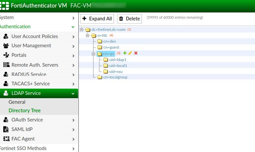255x152 pixels.
Task: Click the uid=ssu folder icon
Action: [106, 72]
